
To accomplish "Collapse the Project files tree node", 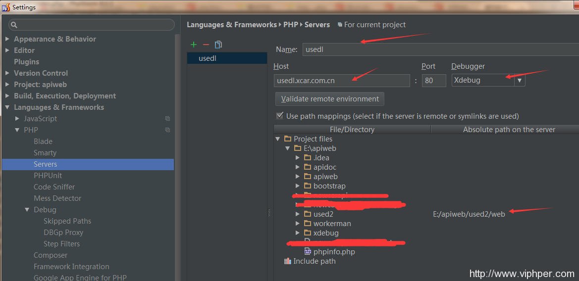I will pos(278,139).
